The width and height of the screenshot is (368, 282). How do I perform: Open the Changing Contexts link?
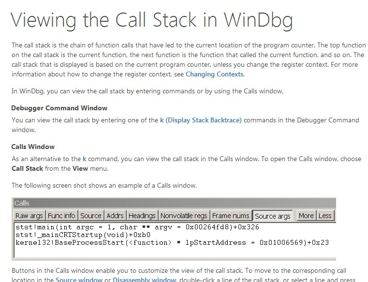click(x=215, y=74)
